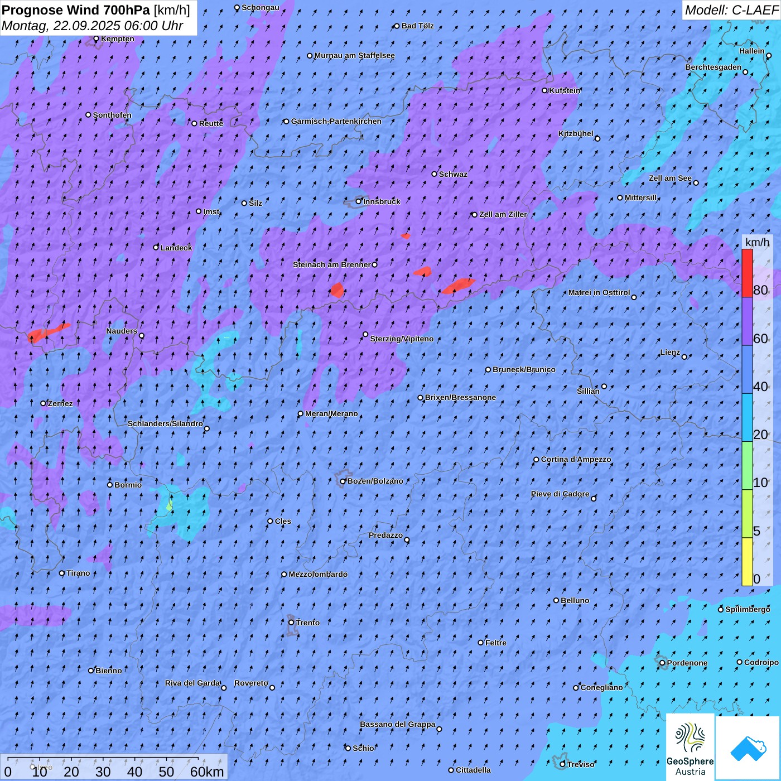781x781 pixels.
Task: Select the "Bassano del Grappa" label
Action: point(397,724)
